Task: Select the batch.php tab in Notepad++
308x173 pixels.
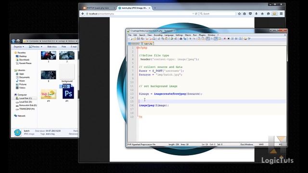Action: coord(147,44)
